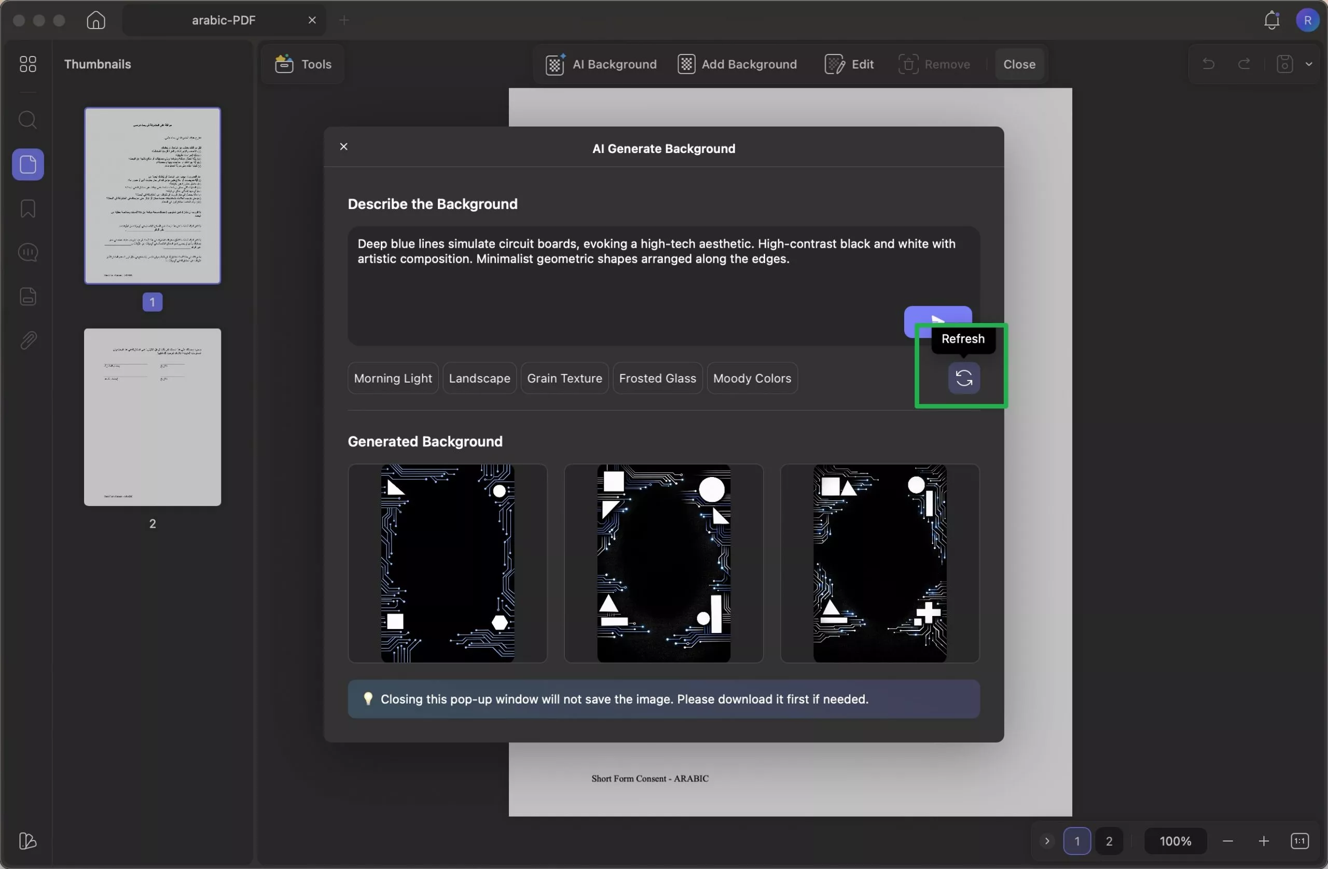Screen dimensions: 1328x869
Task: Choose the Moody Colors style tag
Action: click(752, 378)
